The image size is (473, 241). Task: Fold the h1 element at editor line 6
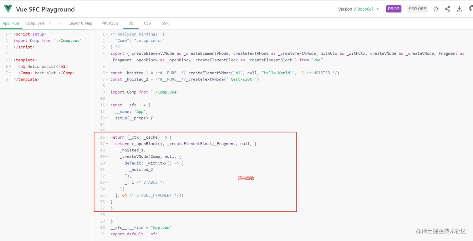click(10, 66)
